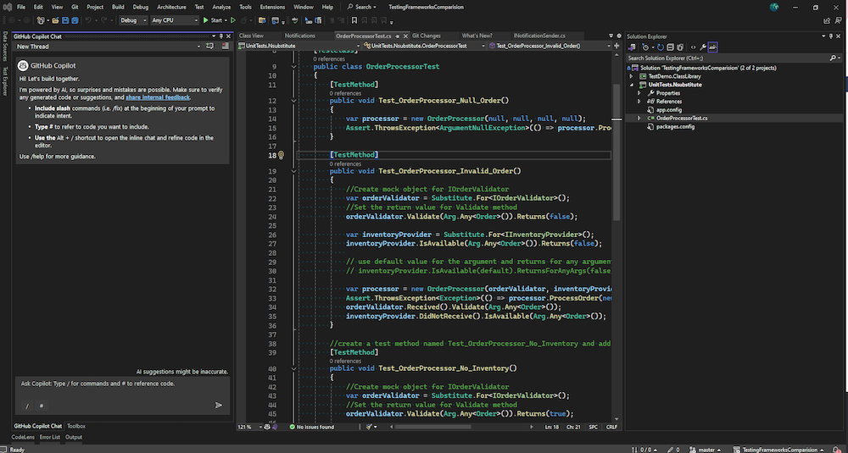Open the Debug configuration dropdown

coord(133,20)
